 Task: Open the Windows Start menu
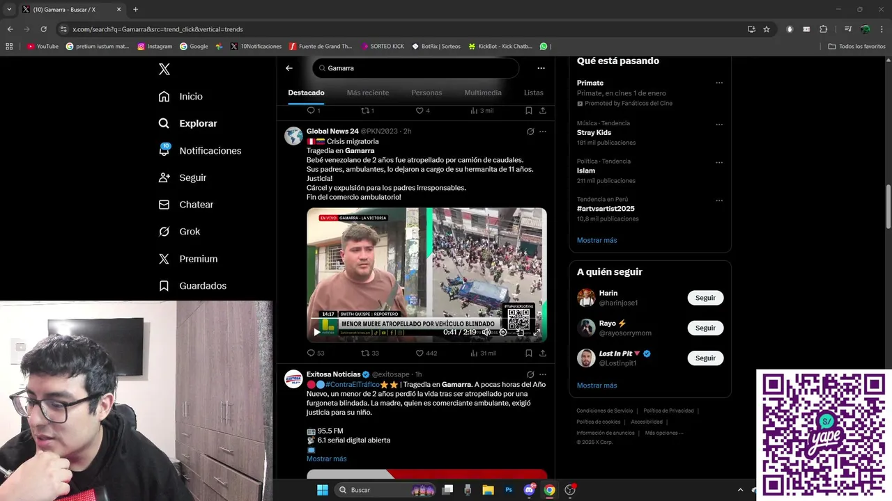coord(322,490)
